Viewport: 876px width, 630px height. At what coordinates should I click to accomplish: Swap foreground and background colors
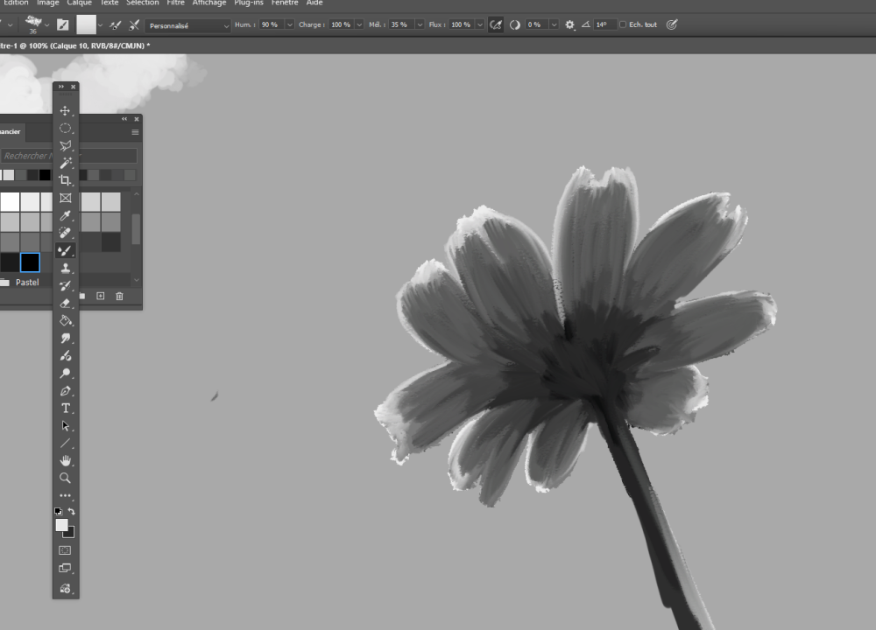pyautogui.click(x=72, y=511)
